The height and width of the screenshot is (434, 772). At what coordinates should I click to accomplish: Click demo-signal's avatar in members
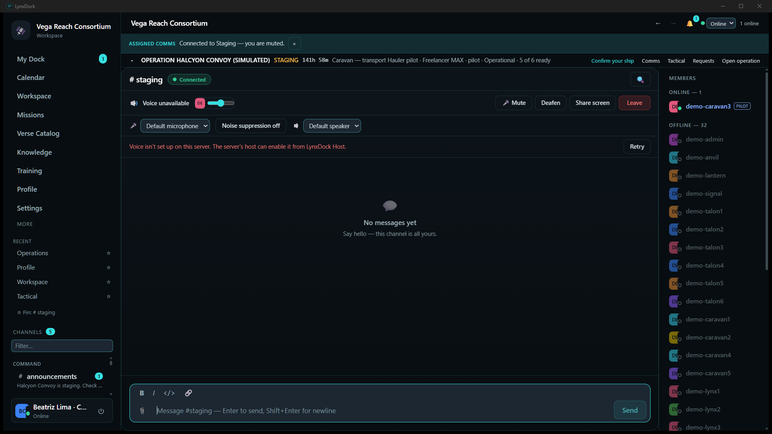point(674,193)
